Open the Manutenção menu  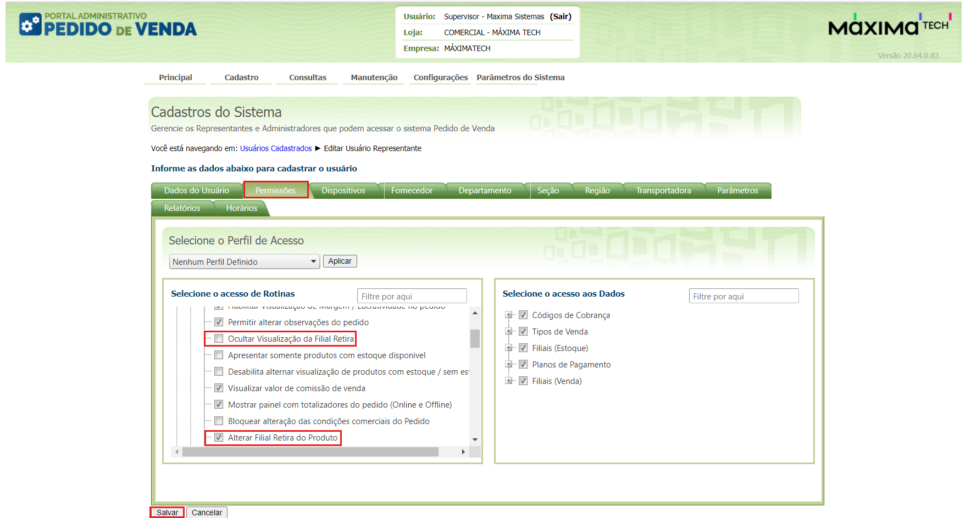(374, 77)
